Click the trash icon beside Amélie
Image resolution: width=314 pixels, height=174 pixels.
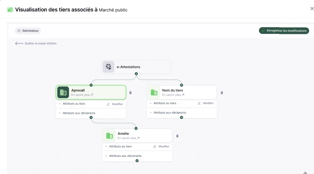[177, 136]
